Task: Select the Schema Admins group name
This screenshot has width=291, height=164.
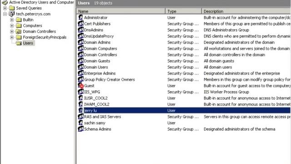Action: click(x=98, y=129)
